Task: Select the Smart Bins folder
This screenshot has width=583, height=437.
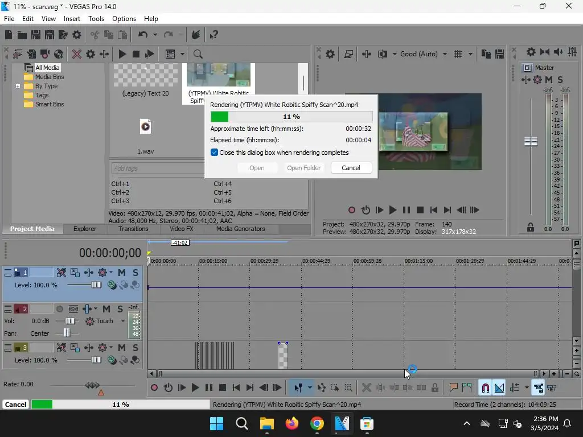Action: pos(50,105)
